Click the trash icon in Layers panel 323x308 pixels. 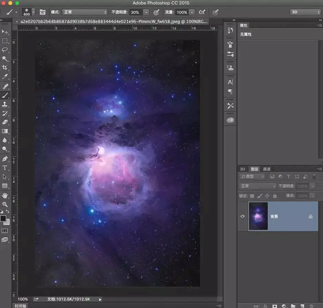point(311,306)
